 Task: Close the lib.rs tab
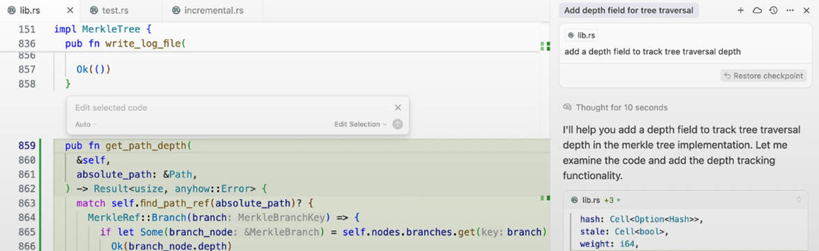click(x=70, y=10)
